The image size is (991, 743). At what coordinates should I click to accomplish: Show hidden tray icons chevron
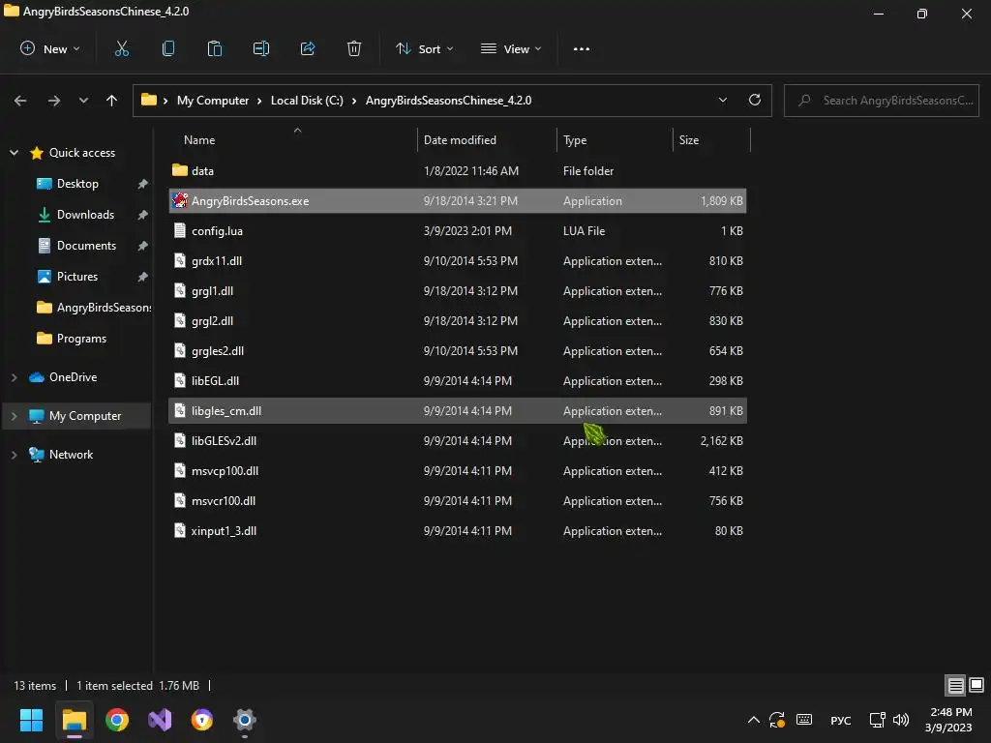[753, 720]
